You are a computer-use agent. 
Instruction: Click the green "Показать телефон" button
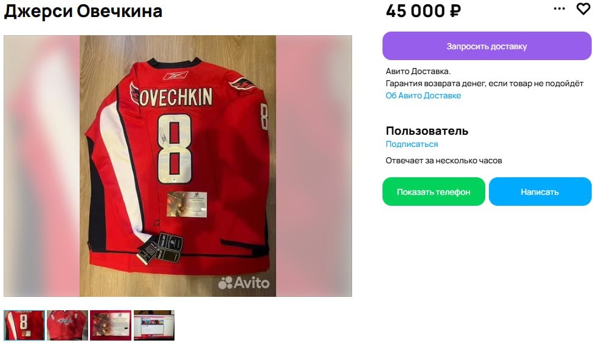coord(434,191)
